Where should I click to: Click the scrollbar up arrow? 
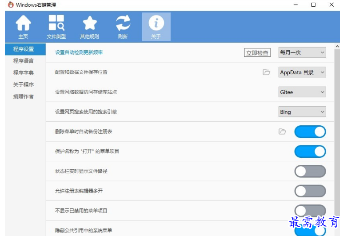(x=337, y=46)
